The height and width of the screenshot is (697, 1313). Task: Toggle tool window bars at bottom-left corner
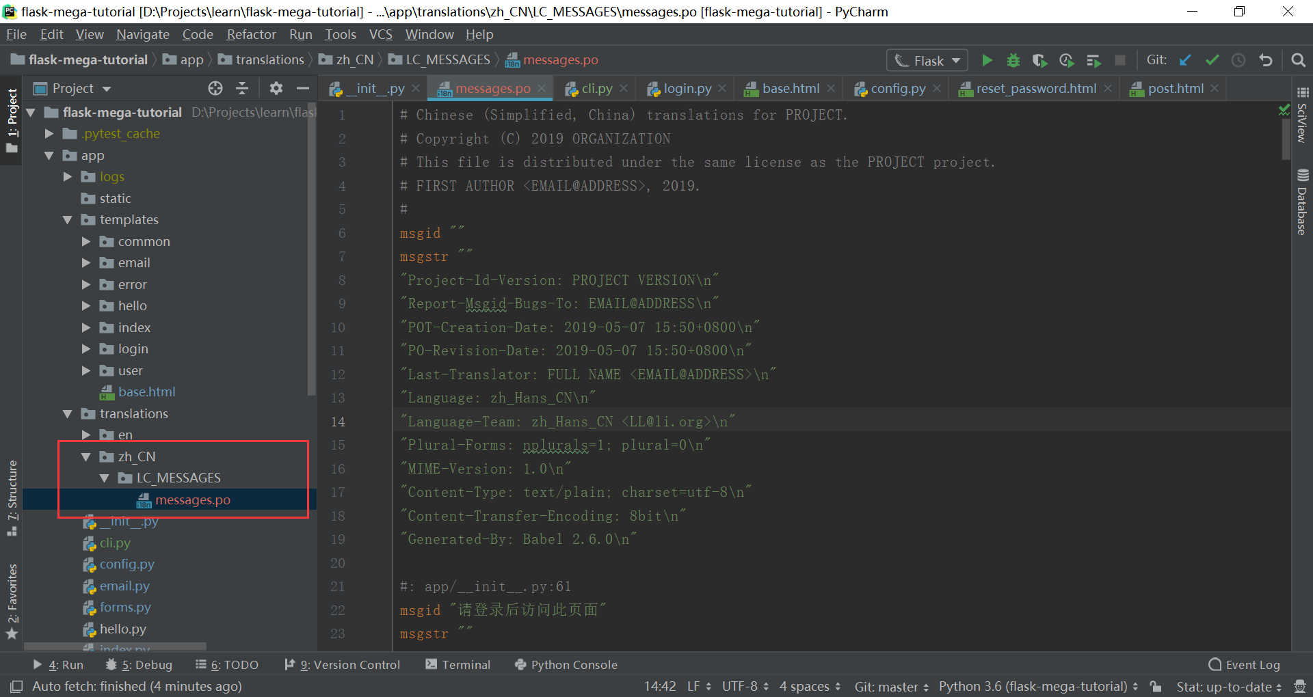tap(16, 686)
